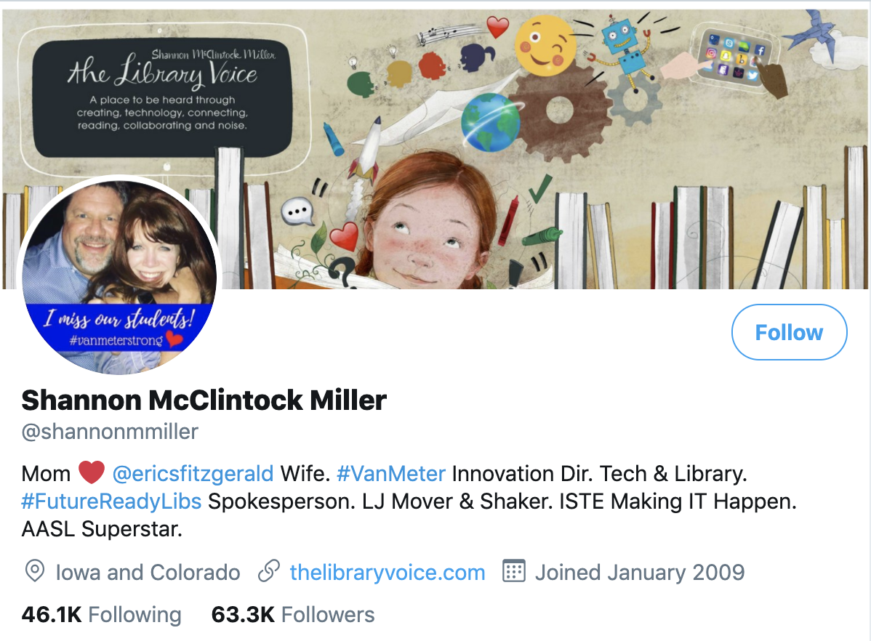This screenshot has height=641, width=871.
Task: Click the @shannonmmiller handle text
Action: click(110, 432)
